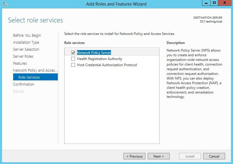
Task: Jump to the Server Selection page
Action: tap(26, 50)
